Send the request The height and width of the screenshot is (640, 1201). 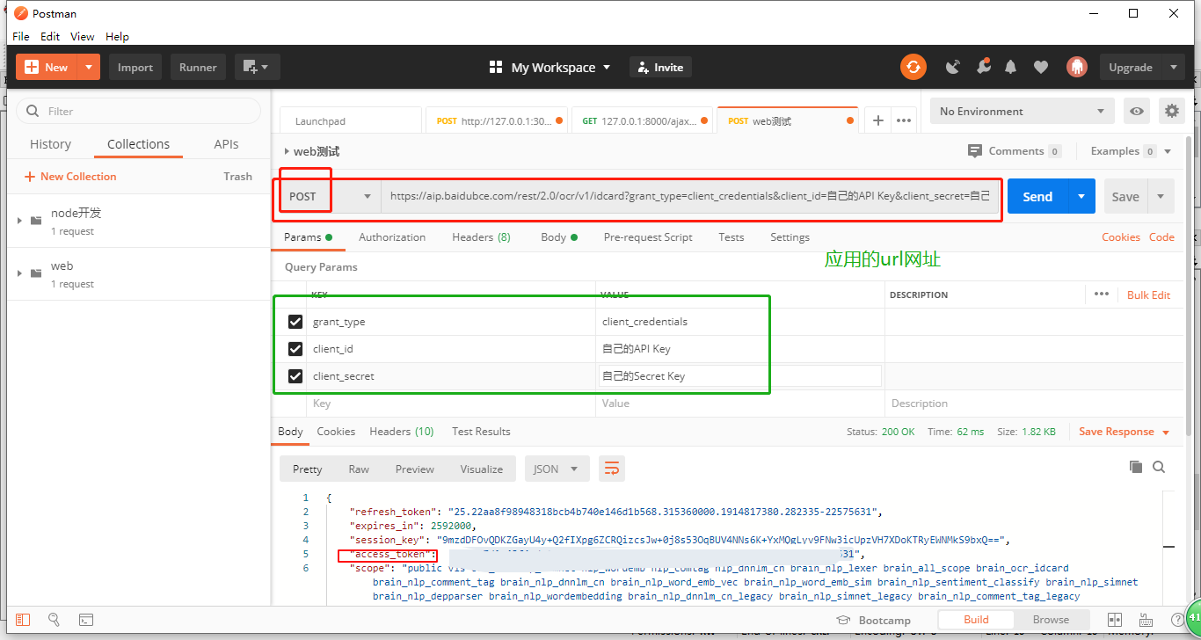[1037, 196]
